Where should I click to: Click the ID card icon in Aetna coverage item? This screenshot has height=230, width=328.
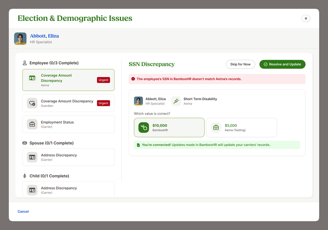[32, 78]
